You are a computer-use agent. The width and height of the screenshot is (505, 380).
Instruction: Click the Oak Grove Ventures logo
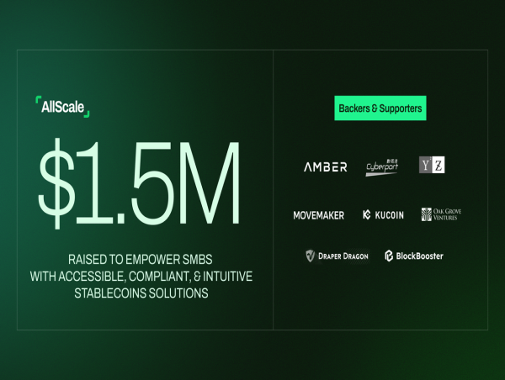point(441,214)
